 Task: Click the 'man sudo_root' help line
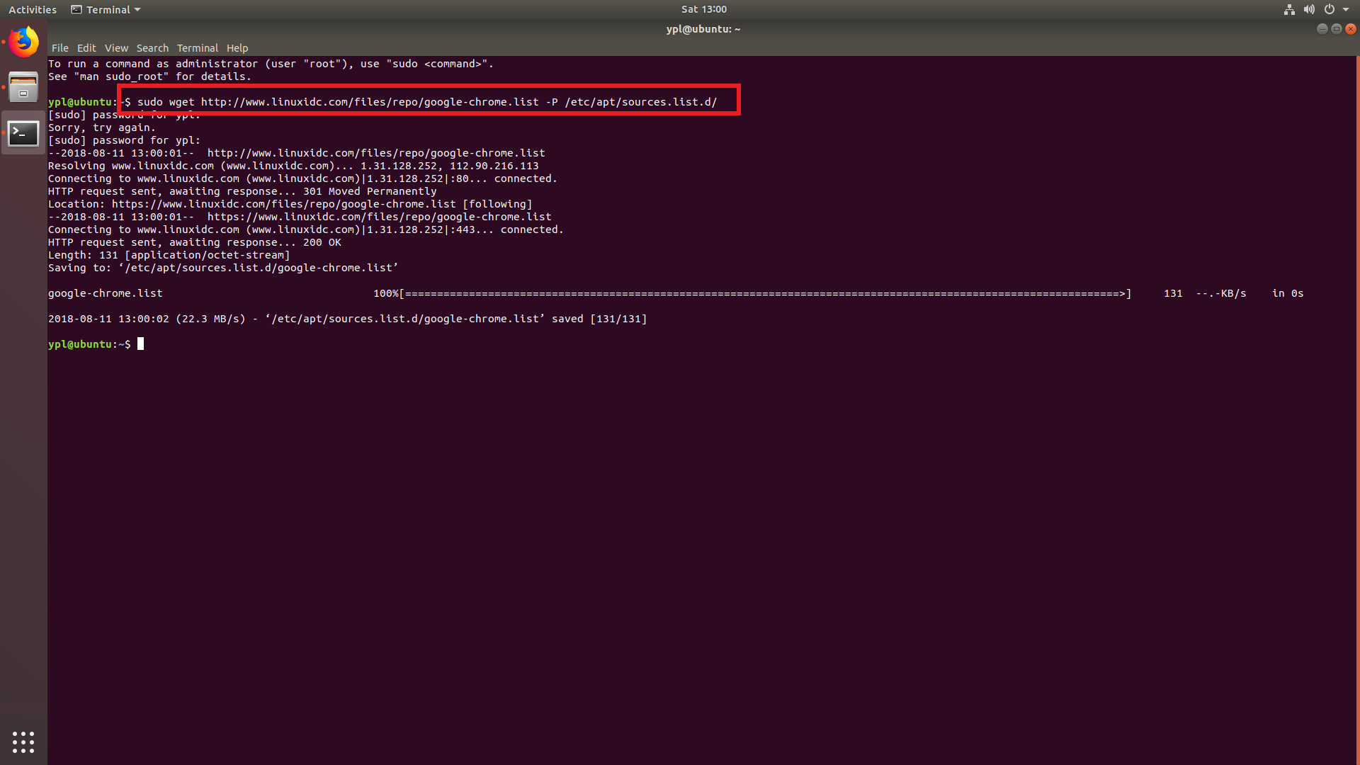(149, 76)
